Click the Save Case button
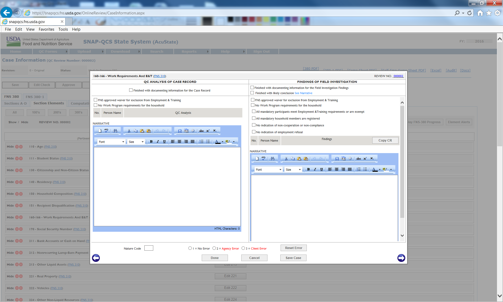The width and height of the screenshot is (503, 302). point(293,258)
